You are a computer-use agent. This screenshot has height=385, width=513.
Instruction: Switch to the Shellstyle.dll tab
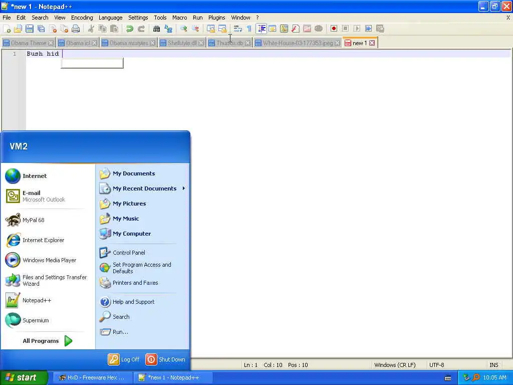182,43
